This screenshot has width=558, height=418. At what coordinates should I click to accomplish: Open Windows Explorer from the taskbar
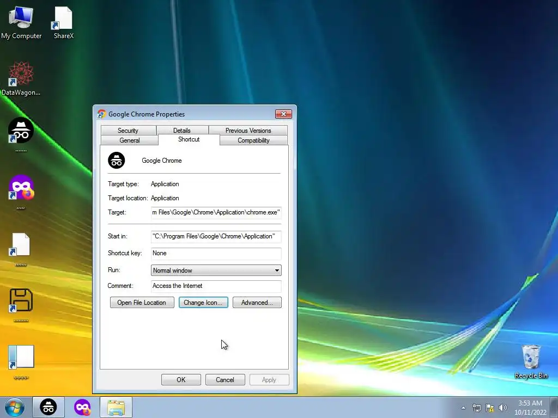[x=116, y=407]
